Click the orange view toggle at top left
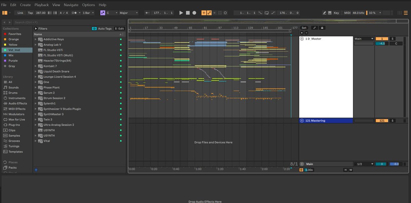 pyautogui.click(x=5, y=13)
